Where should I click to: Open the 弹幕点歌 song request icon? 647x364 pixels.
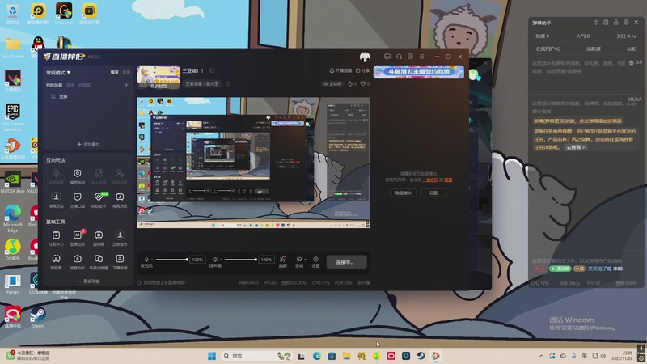pos(120,200)
